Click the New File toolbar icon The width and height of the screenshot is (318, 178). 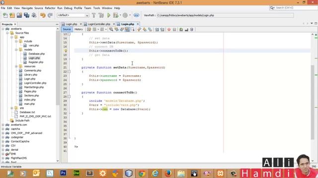pos(5,15)
